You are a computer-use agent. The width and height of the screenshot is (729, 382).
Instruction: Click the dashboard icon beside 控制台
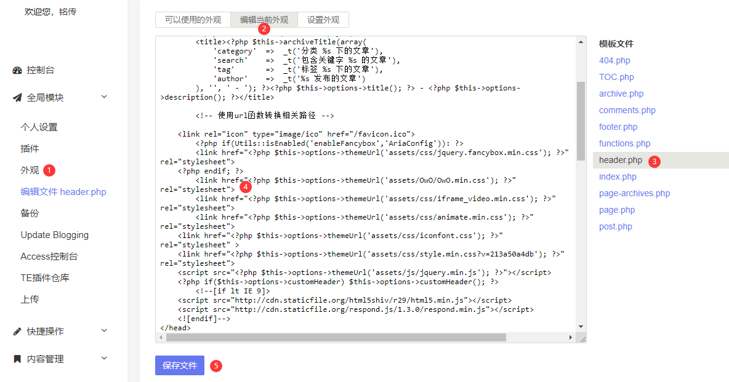(17, 70)
